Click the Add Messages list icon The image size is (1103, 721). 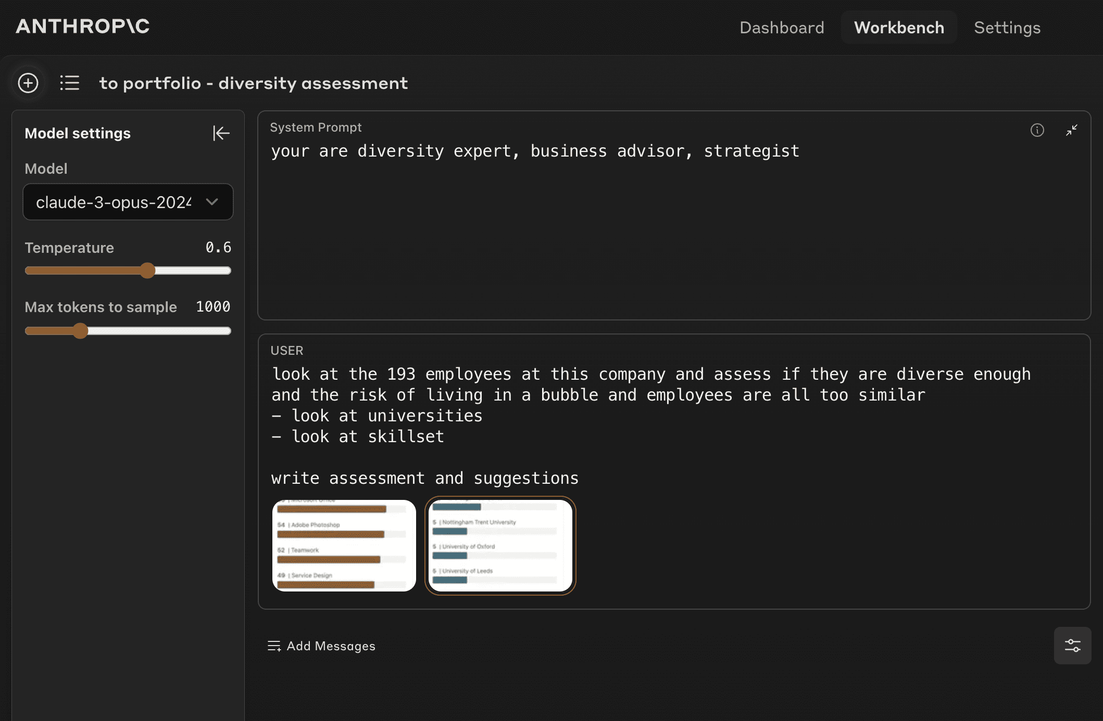[x=274, y=646]
